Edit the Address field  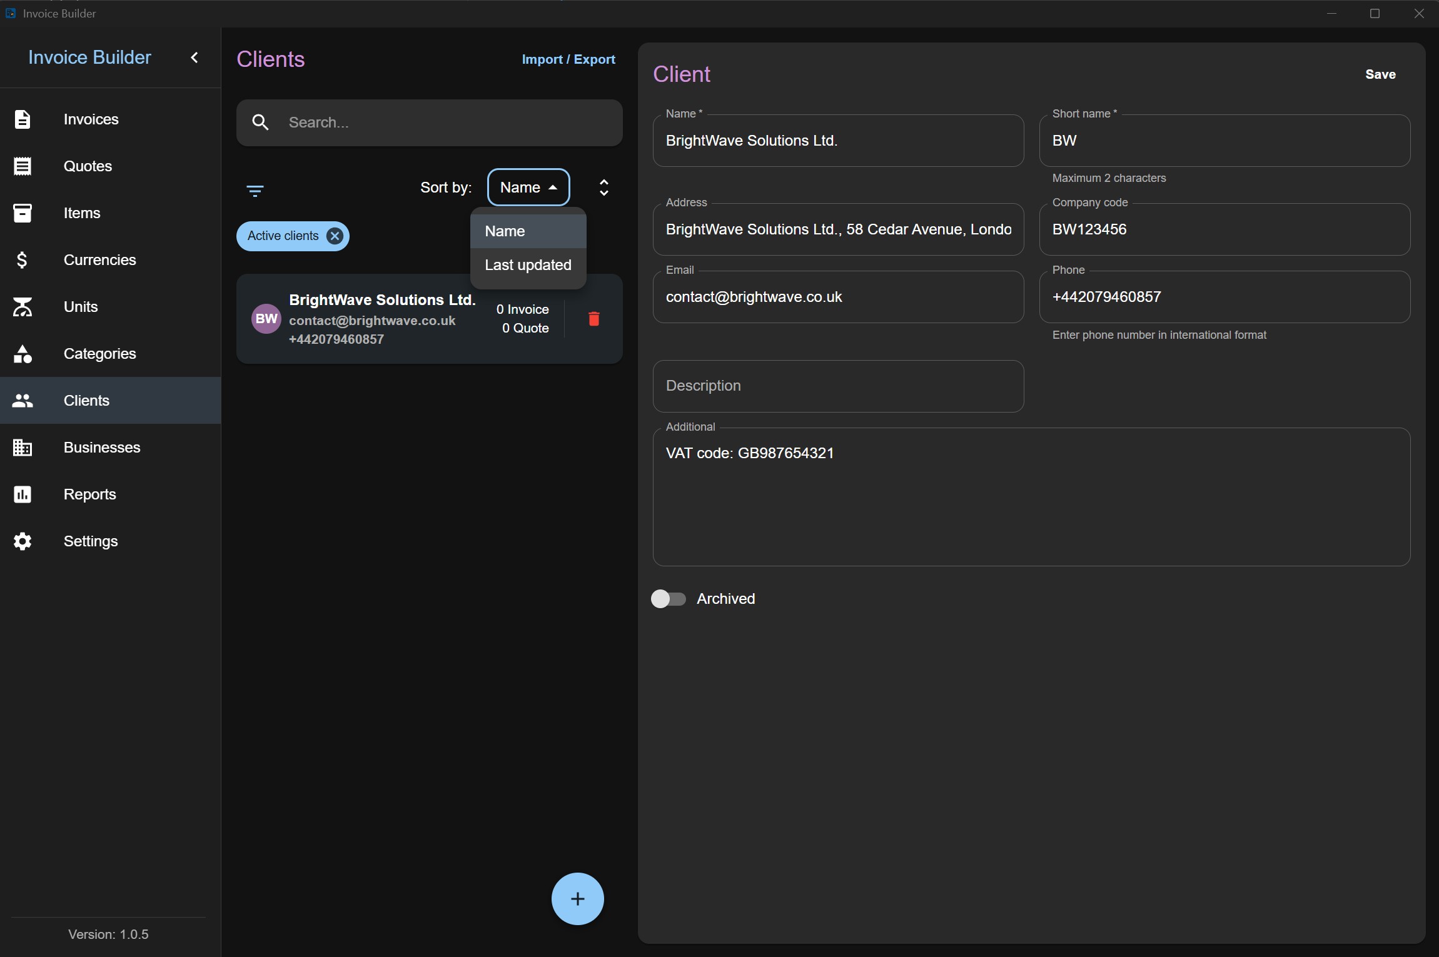(x=838, y=229)
